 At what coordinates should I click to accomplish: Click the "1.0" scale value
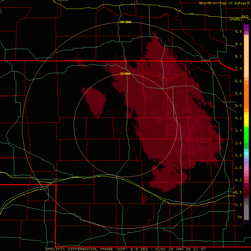tap(238, 168)
